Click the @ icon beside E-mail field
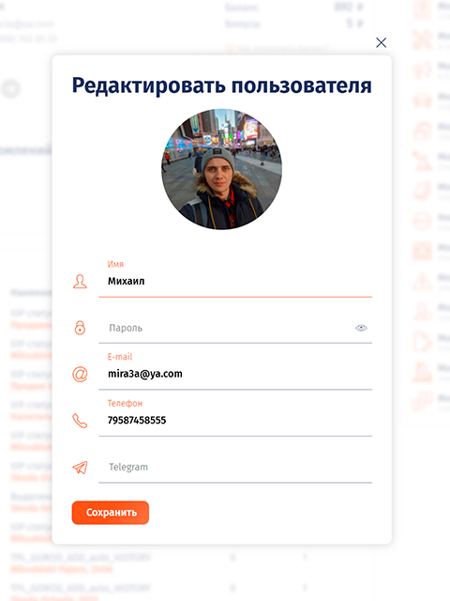 [80, 374]
